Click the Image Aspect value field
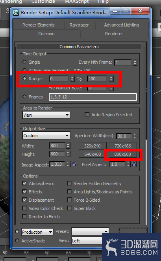This screenshot has width=161, height=261. pos(57,164)
